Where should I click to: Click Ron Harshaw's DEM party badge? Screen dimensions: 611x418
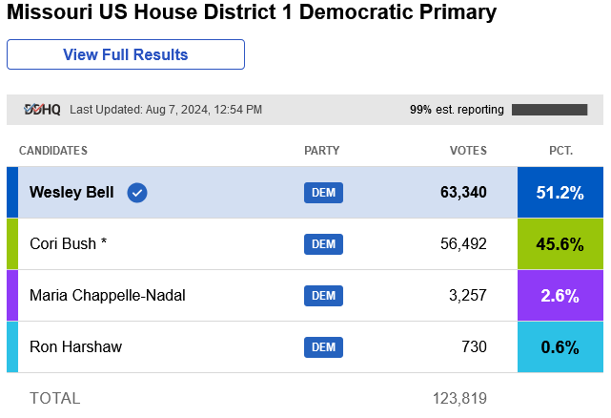(x=323, y=347)
